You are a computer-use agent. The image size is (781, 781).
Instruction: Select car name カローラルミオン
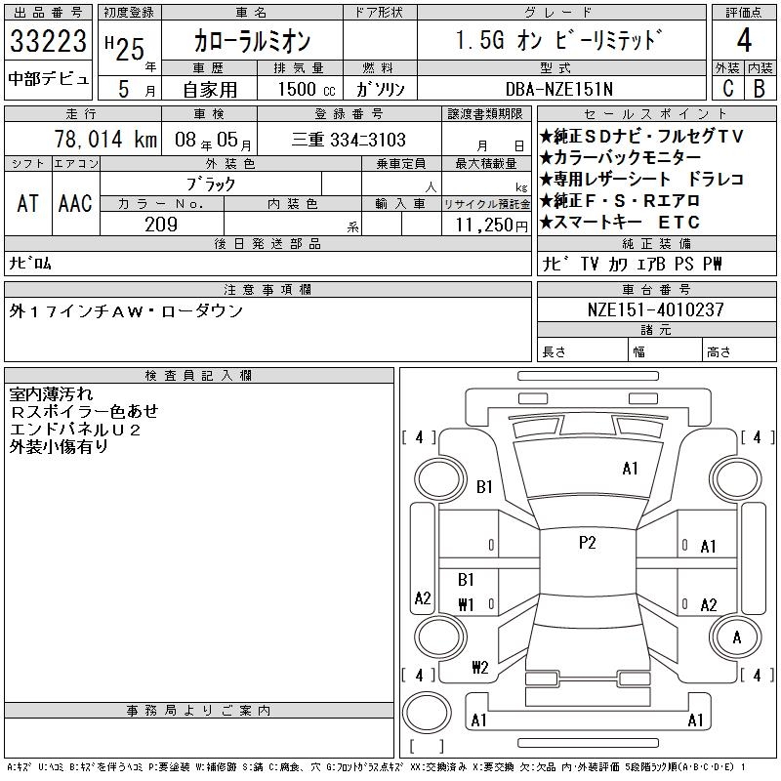pyautogui.click(x=252, y=41)
